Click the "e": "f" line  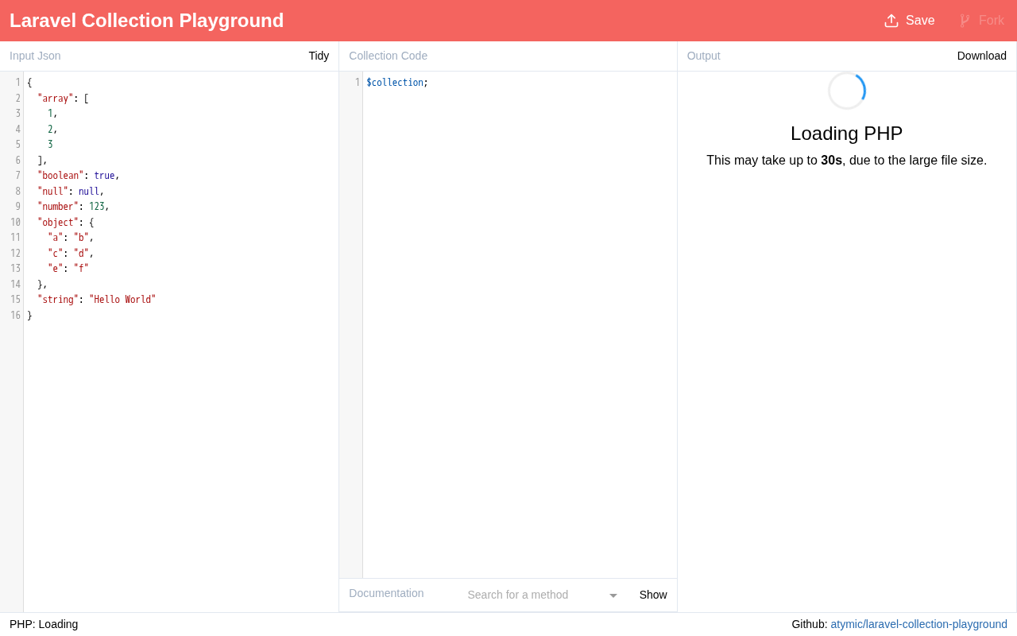68,269
